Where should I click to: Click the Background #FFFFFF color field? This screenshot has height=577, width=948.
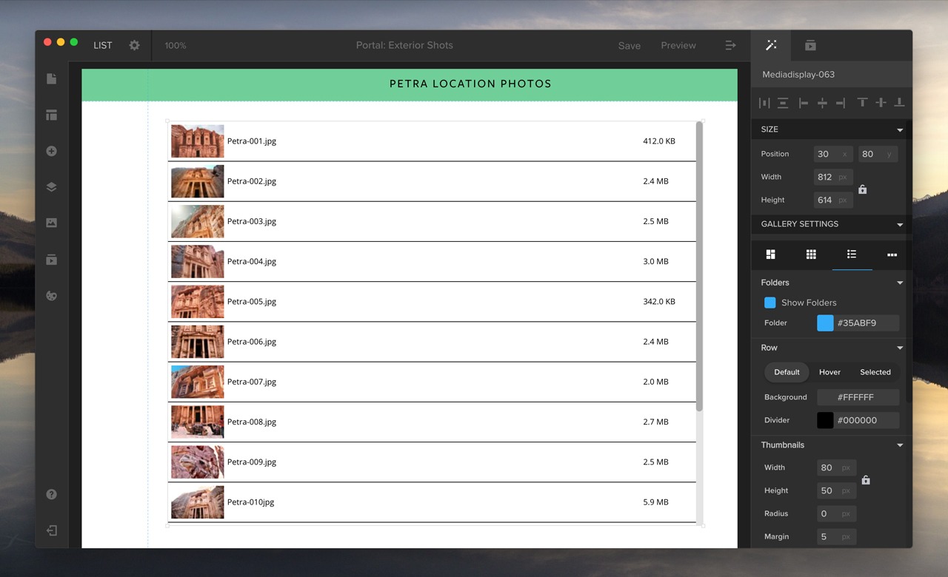[858, 397]
